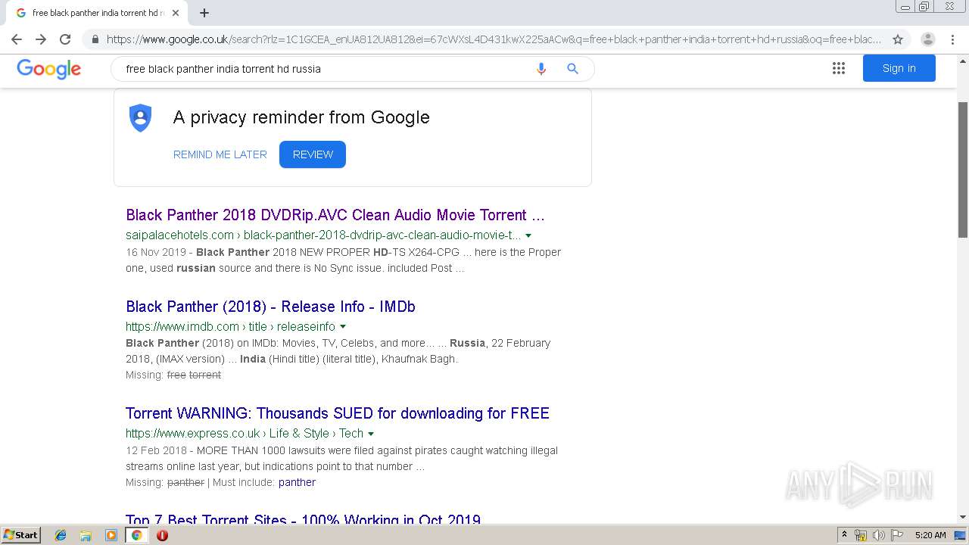Click the 'Missing: free torrent' text
The width and height of the screenshot is (969, 545).
173,375
